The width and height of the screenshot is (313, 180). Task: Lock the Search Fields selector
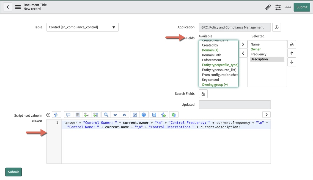click(x=203, y=93)
